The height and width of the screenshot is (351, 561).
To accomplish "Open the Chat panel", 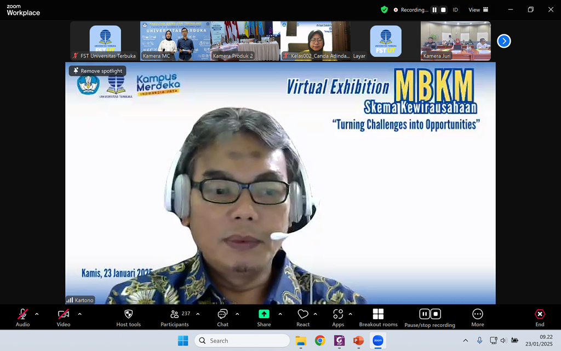I will point(222,314).
